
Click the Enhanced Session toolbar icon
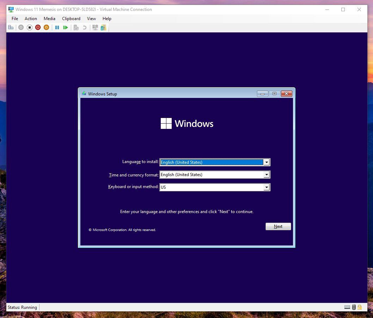click(x=95, y=27)
